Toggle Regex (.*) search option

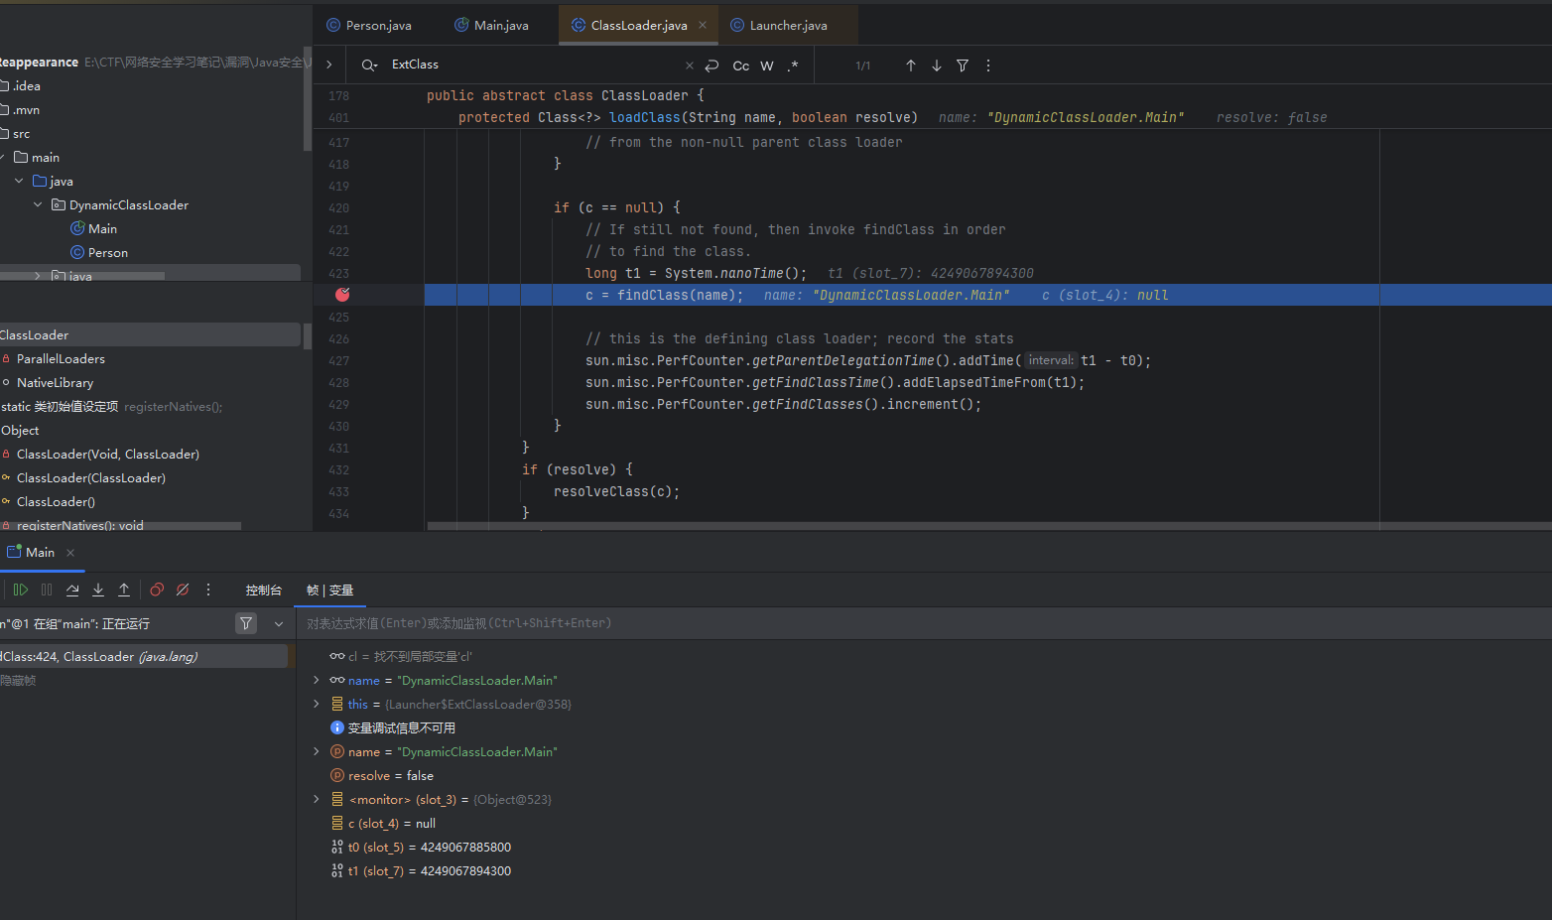coord(792,66)
